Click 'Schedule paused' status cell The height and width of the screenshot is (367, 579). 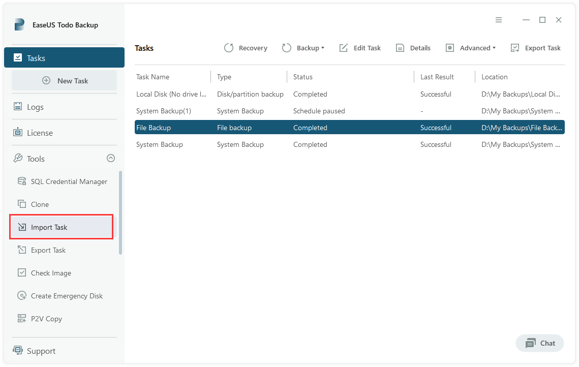click(319, 111)
